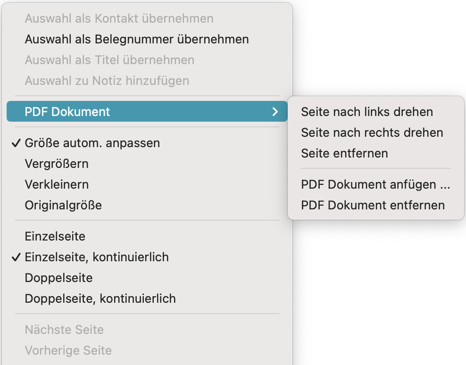This screenshot has width=466, height=365.
Task: Click disabled 'Auswahl zu Notiz hinzufügen'
Action: [x=107, y=81]
